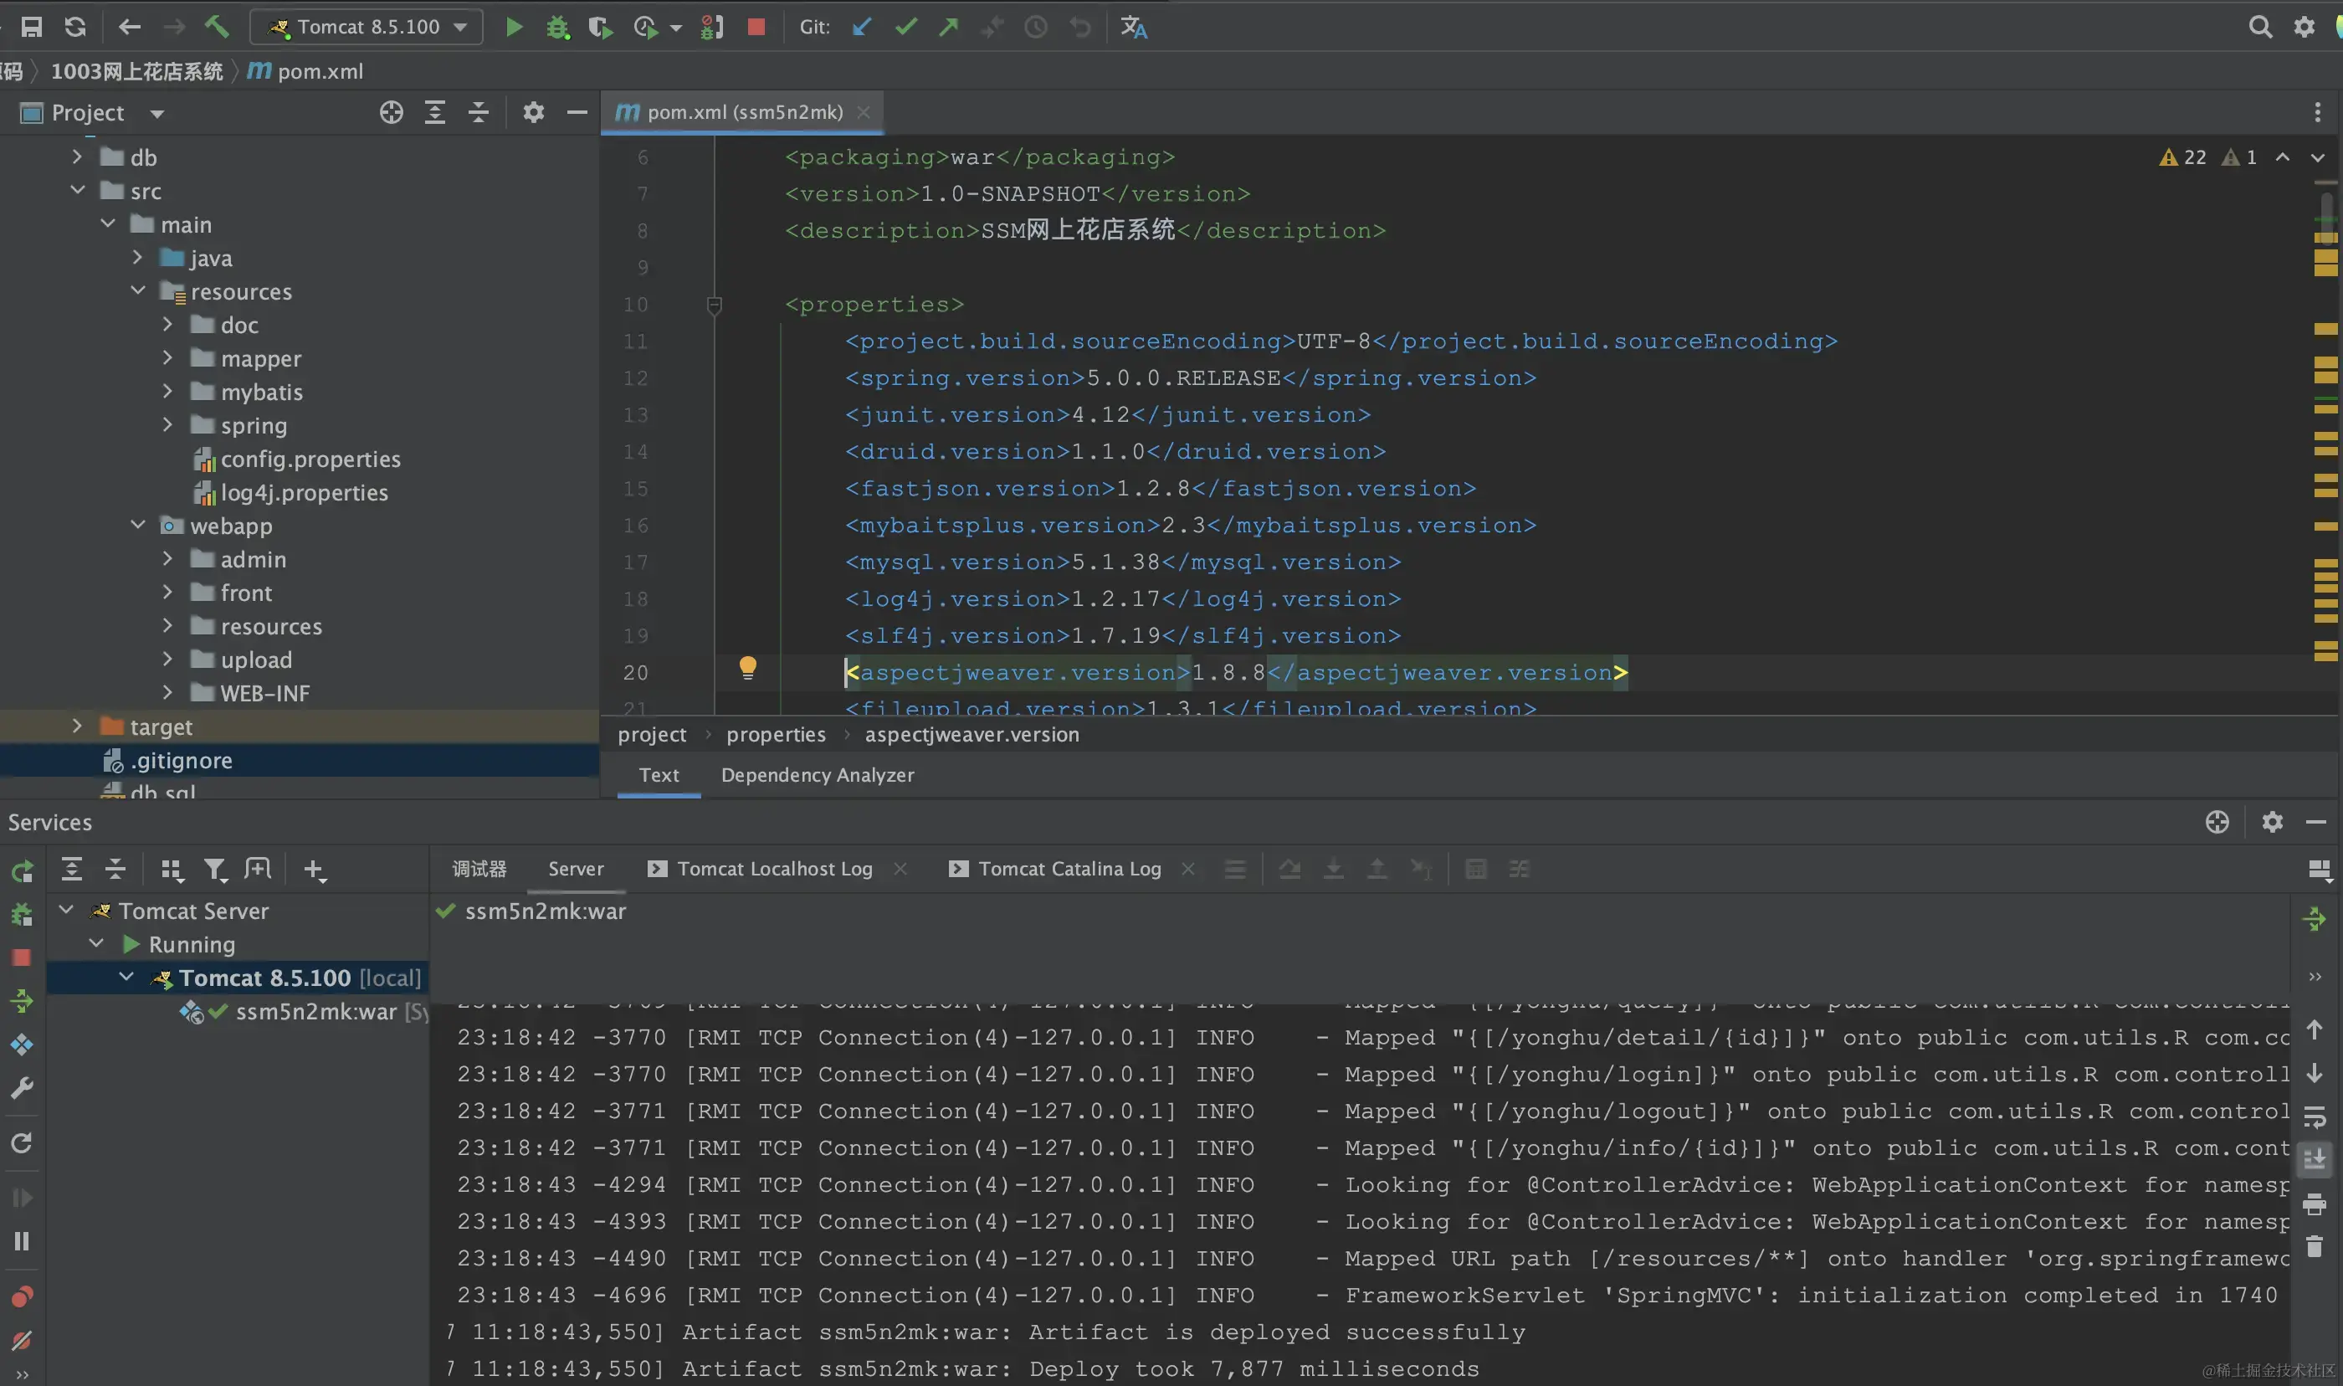Stop the running Tomcat with the red square
2343x1386 pixels.
756,27
